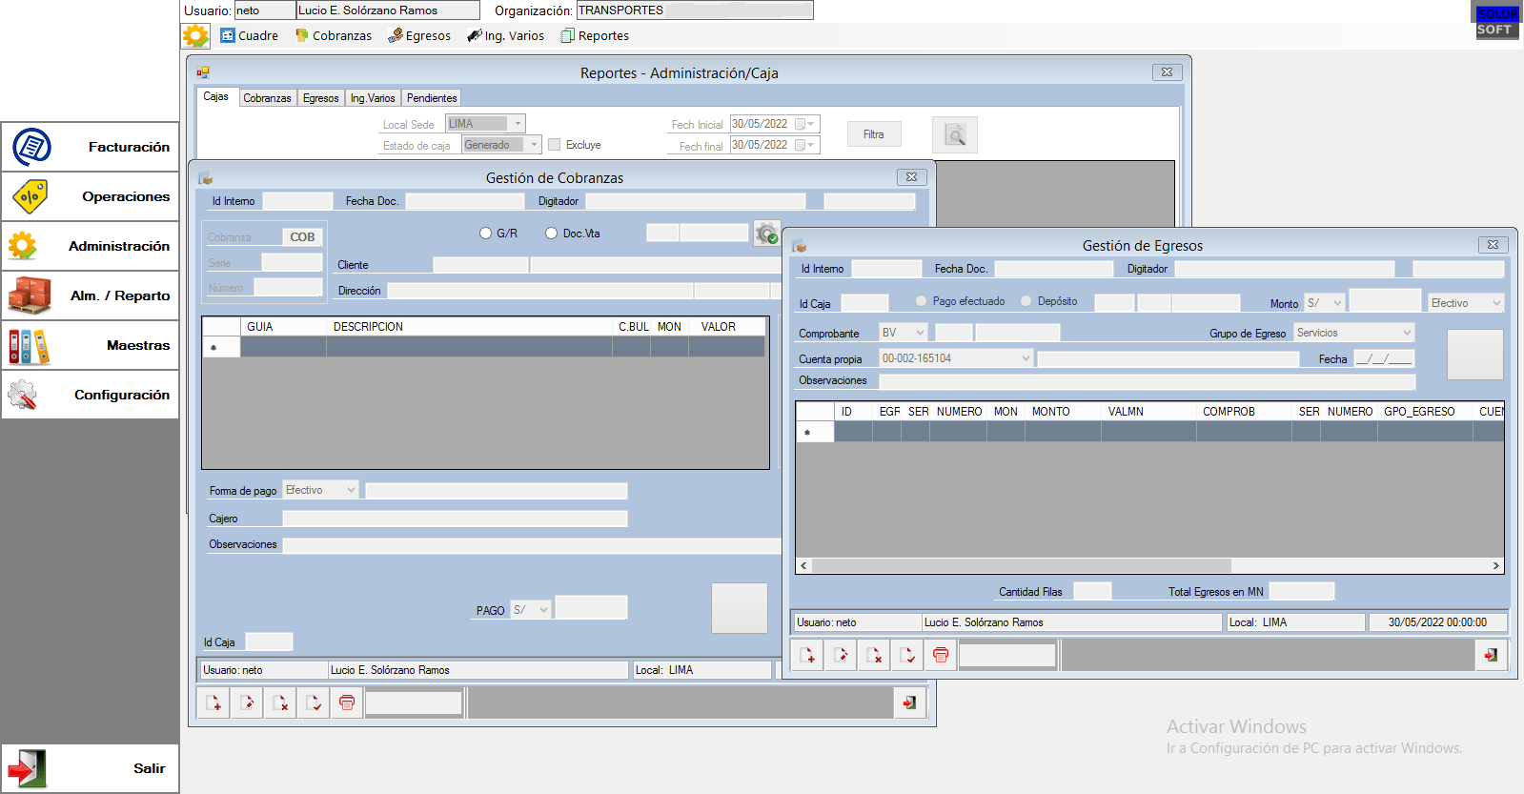Screen dimensions: 1524x794
Task: Click the new record icon in Gestión de Cobranzas
Action: [x=213, y=703]
